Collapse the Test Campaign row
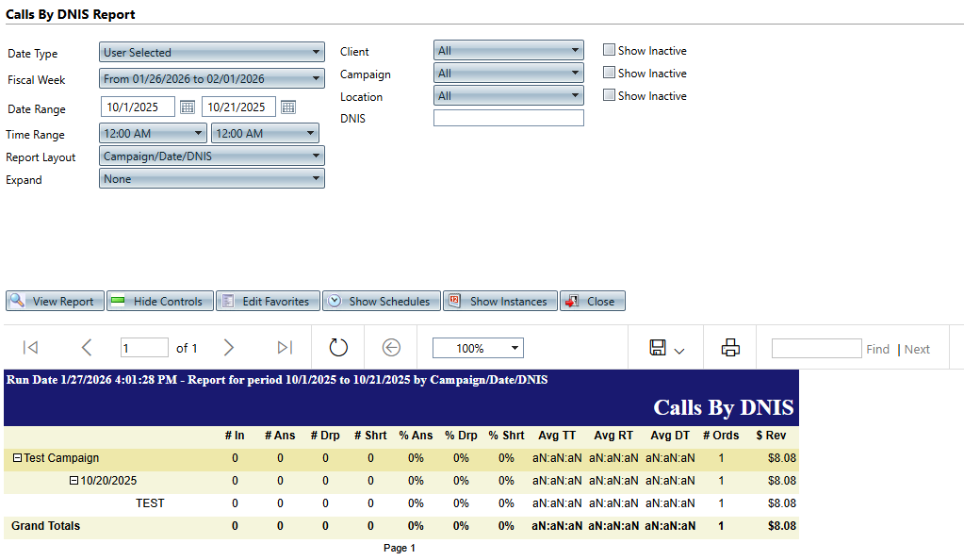The image size is (964, 560). coord(17,458)
